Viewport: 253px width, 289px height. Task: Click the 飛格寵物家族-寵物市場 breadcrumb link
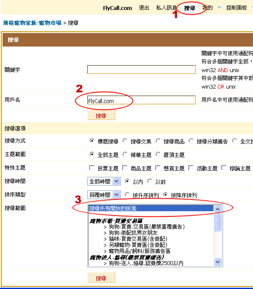pyautogui.click(x=32, y=23)
